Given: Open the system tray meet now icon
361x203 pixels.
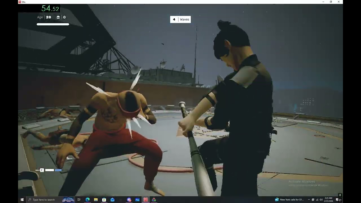Looking at the screenshot, I should [x=313, y=200].
